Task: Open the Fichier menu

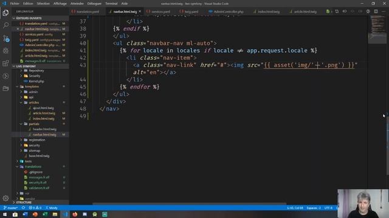Action: (x=15, y=4)
